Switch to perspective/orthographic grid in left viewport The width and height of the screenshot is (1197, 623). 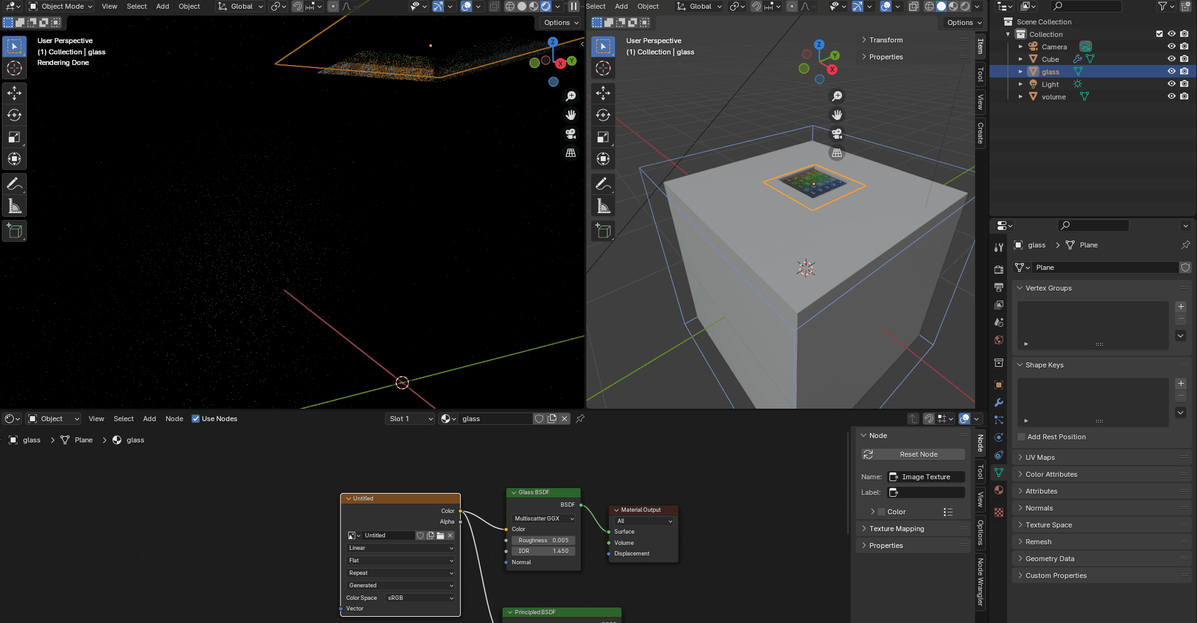(571, 153)
